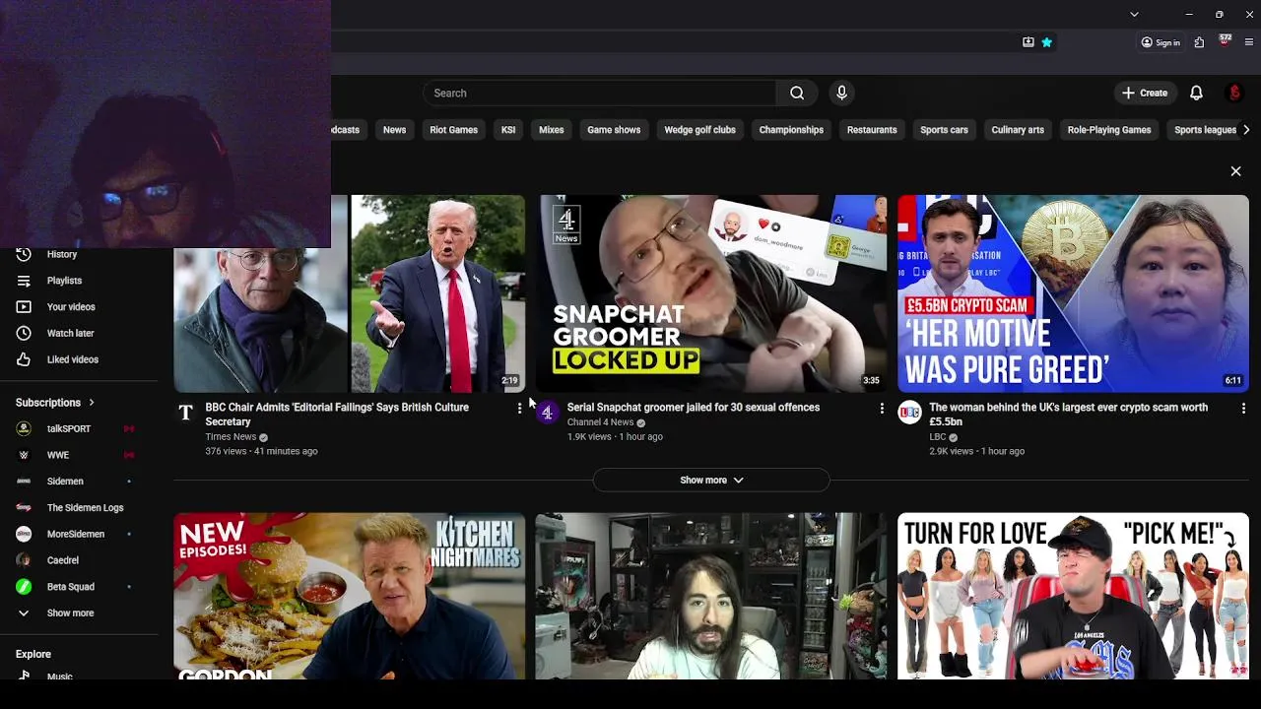Image resolution: width=1261 pixels, height=709 pixels.
Task: Select Sports cars category chip
Action: tap(944, 130)
